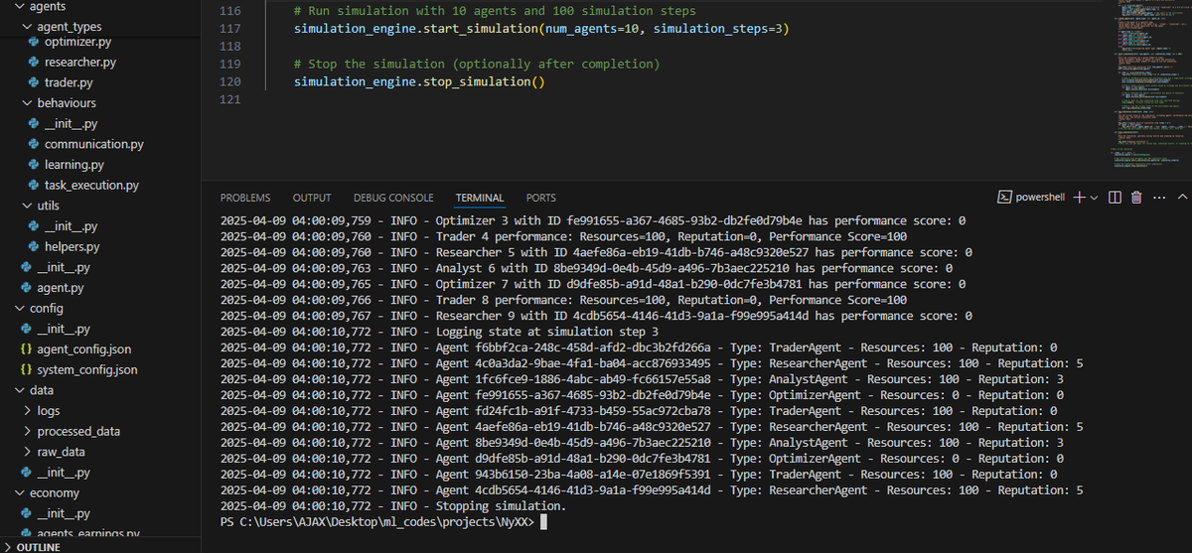Collapse the utils folder

27,206
